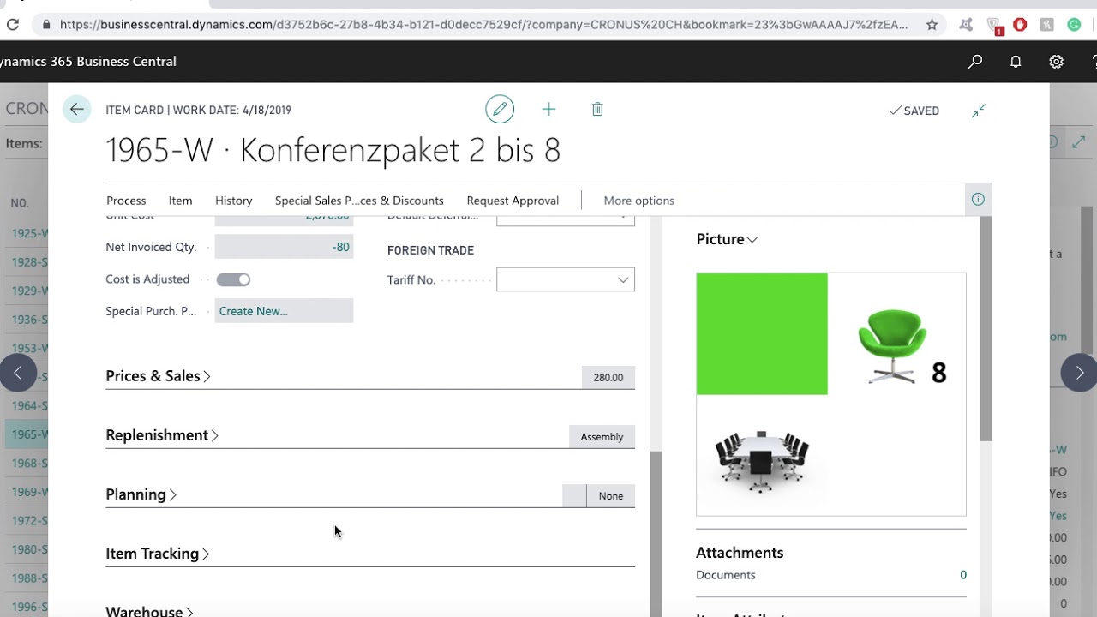Click the Assembly replenishment summary
This screenshot has width=1097, height=617.
[x=602, y=436]
